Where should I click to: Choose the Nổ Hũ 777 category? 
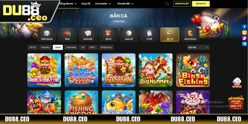[108, 35]
